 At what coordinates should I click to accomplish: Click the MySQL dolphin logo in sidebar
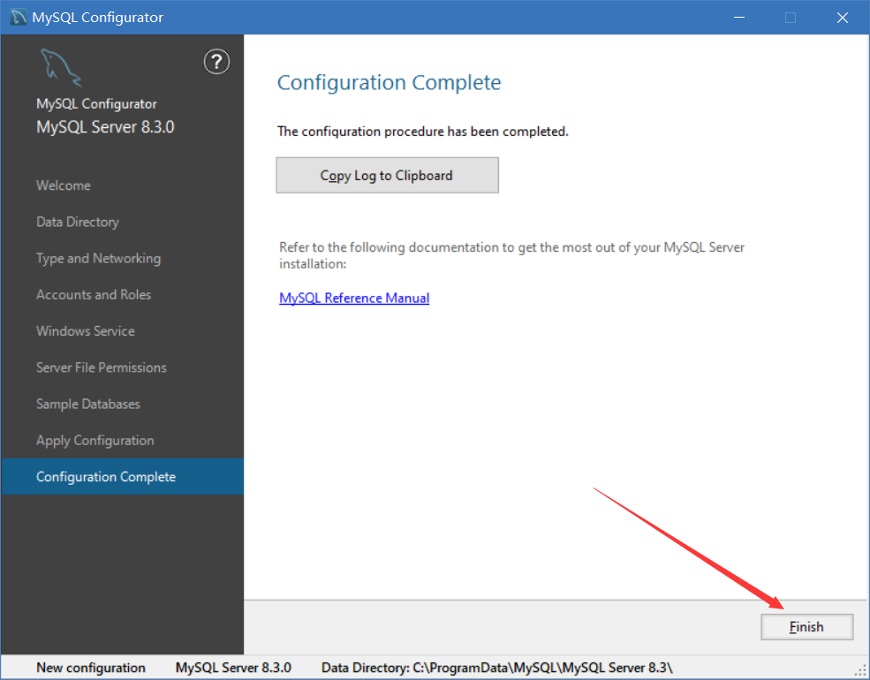click(61, 68)
